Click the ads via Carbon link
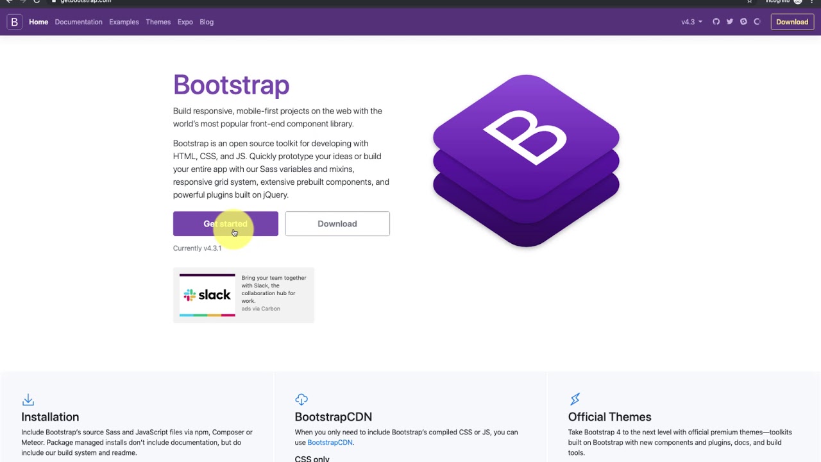This screenshot has width=821, height=462. coord(260,309)
